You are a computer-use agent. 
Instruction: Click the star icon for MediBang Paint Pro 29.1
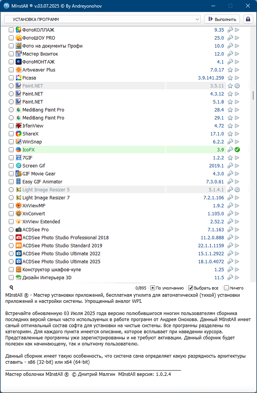(230, 118)
